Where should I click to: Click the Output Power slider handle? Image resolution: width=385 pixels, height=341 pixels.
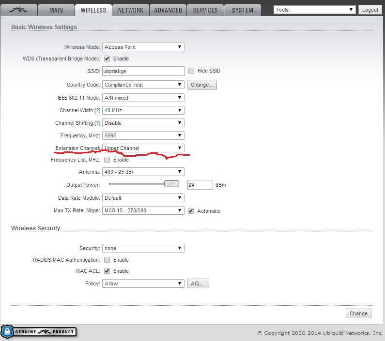[x=171, y=184]
